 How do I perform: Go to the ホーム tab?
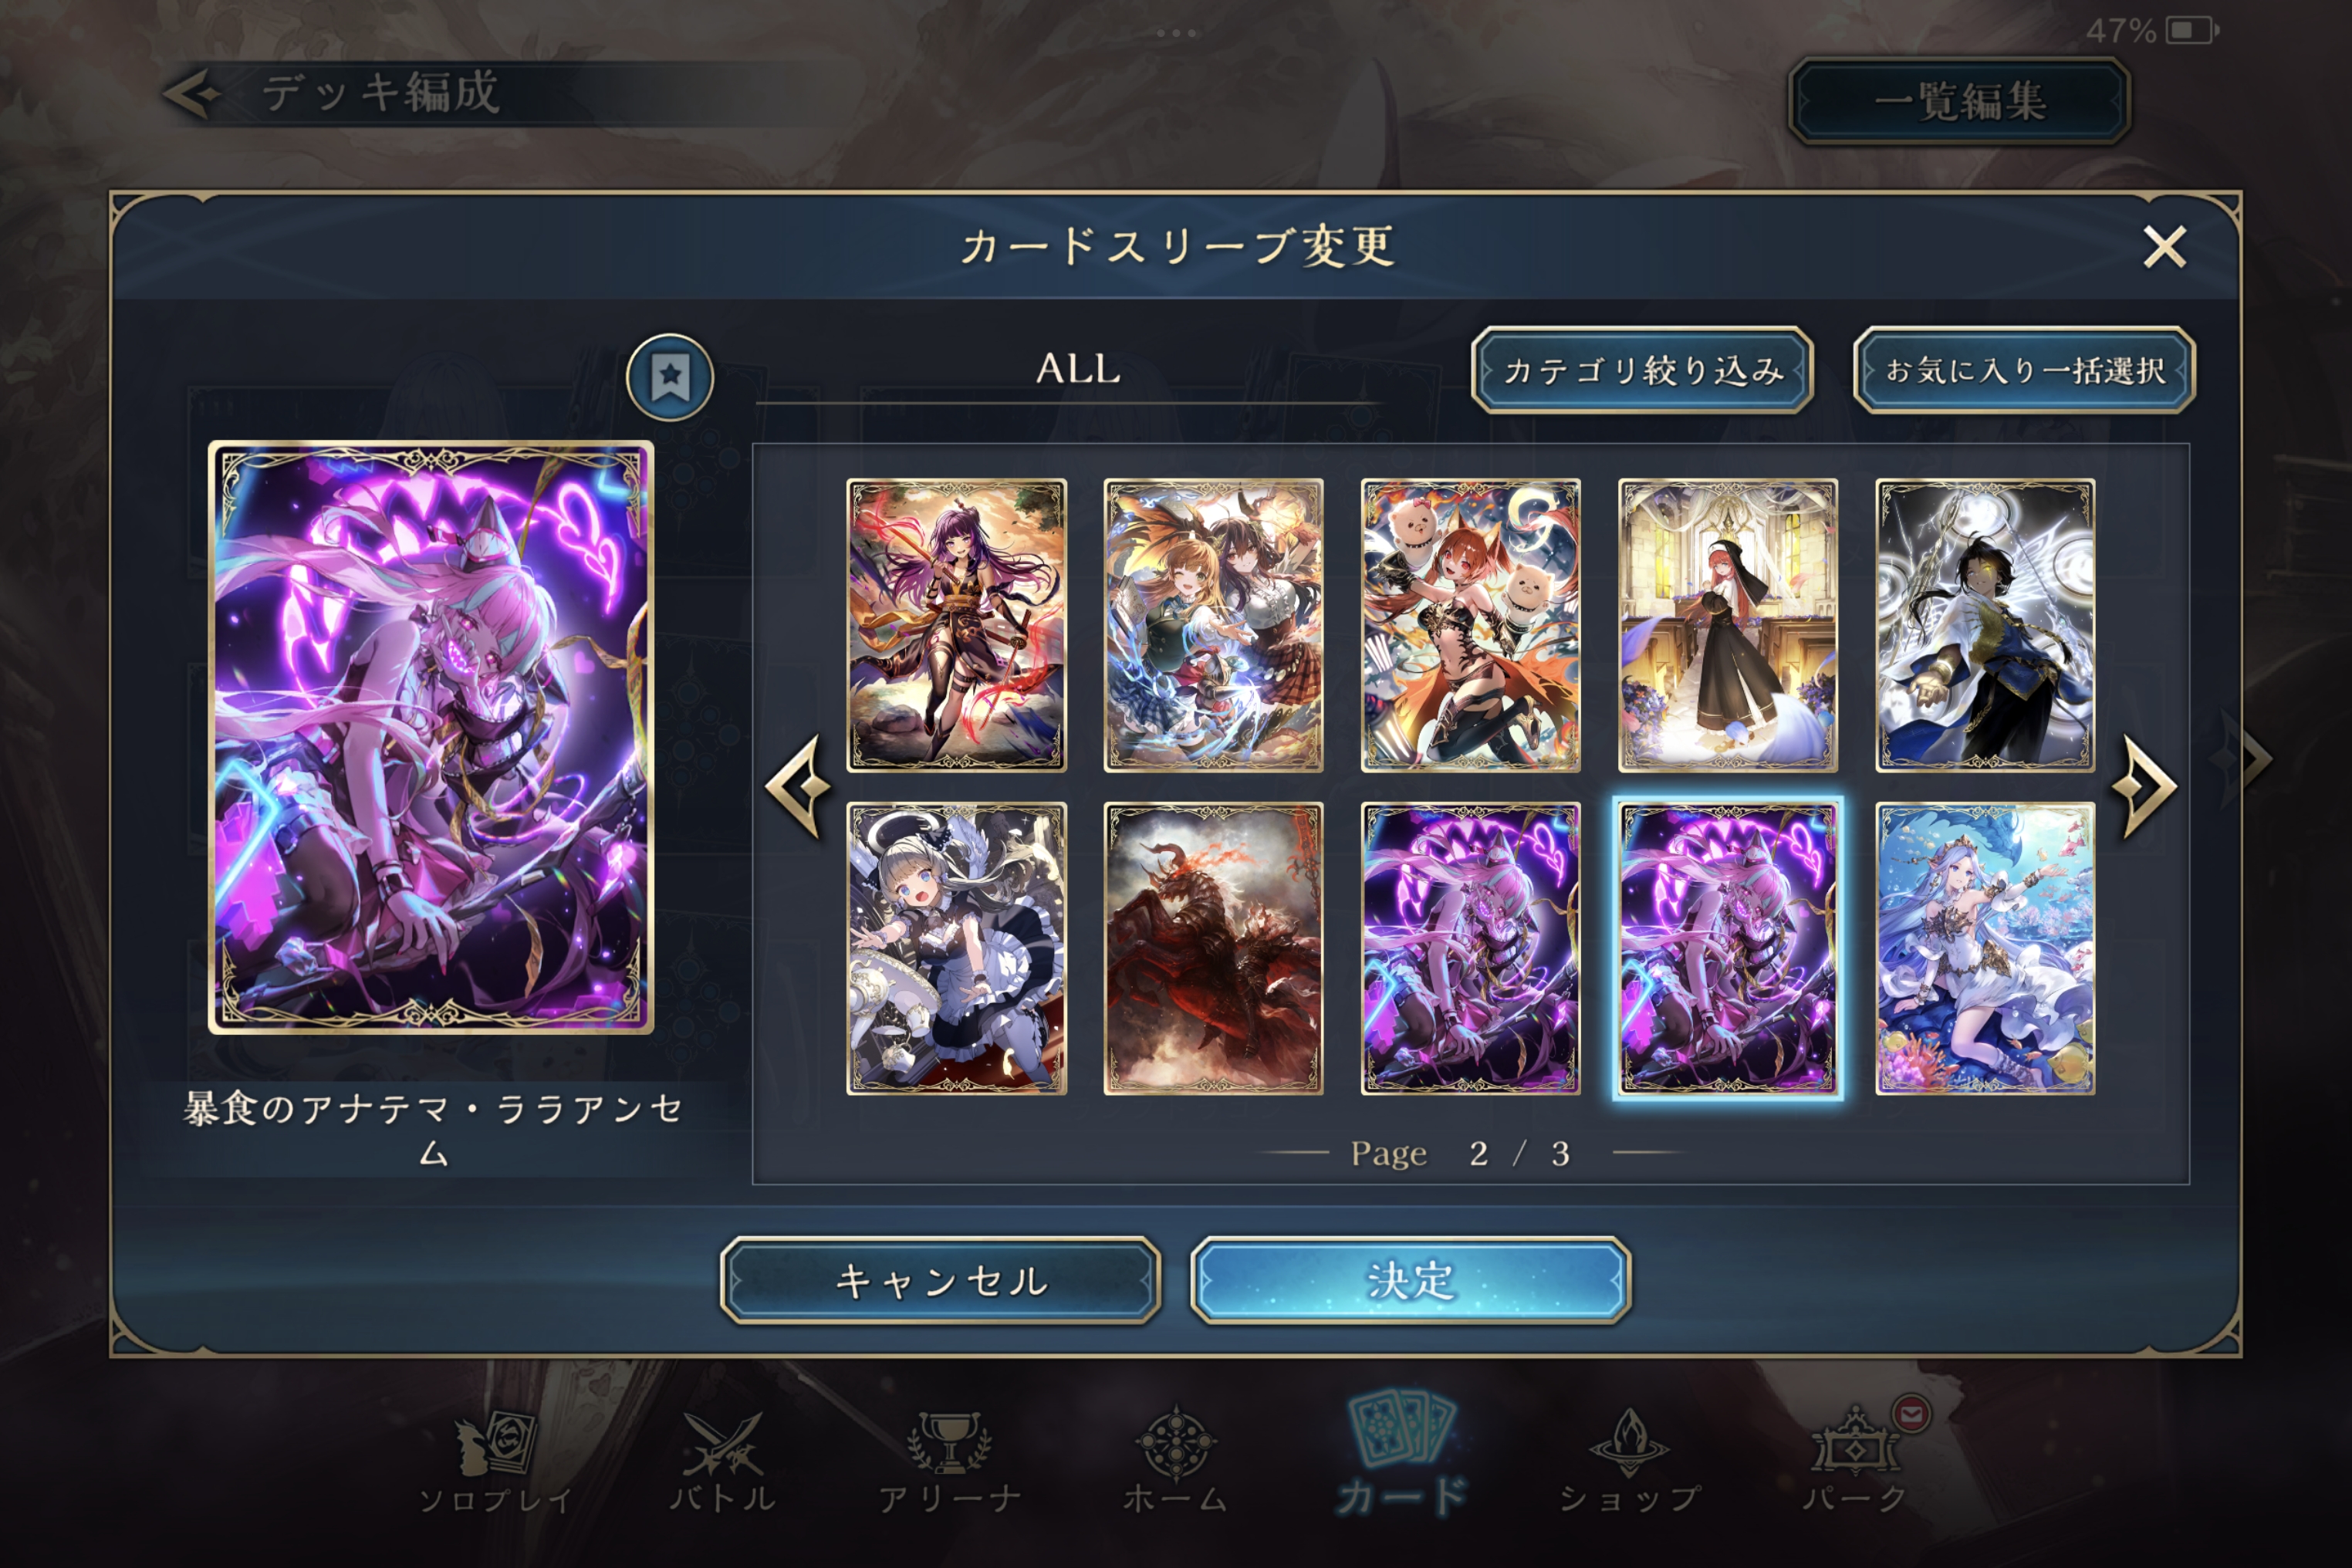[1176, 1460]
